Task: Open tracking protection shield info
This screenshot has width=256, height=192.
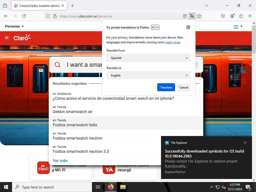Action: point(48,16)
